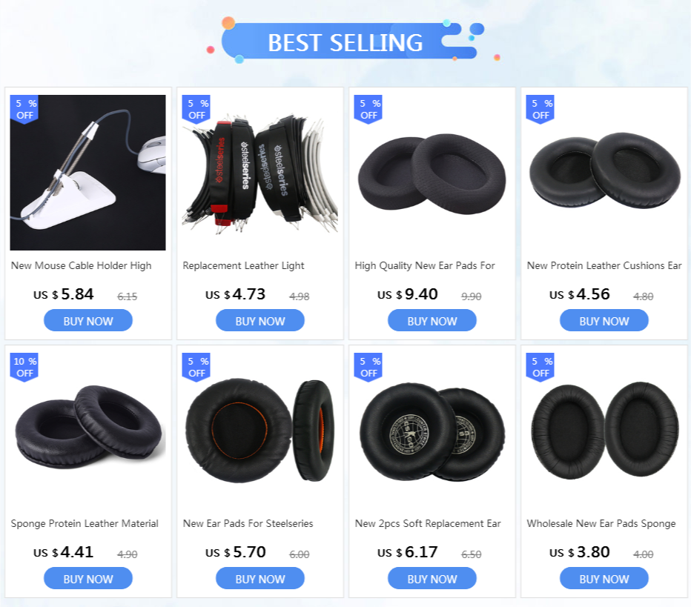The width and height of the screenshot is (691, 607).
Task: View the orange-ring Steelseries ear pads image
Action: coord(260,431)
